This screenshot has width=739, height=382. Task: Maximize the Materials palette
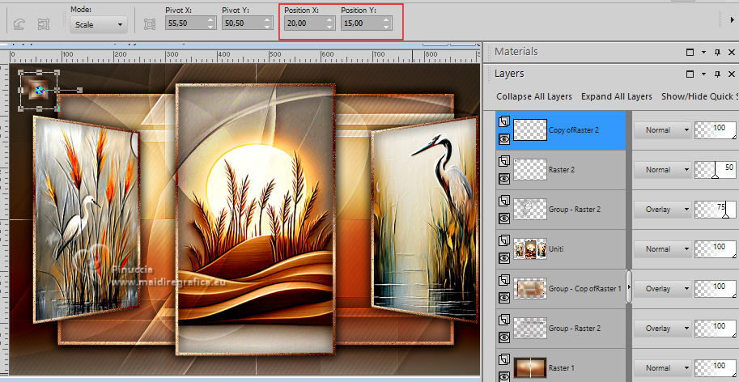690,53
